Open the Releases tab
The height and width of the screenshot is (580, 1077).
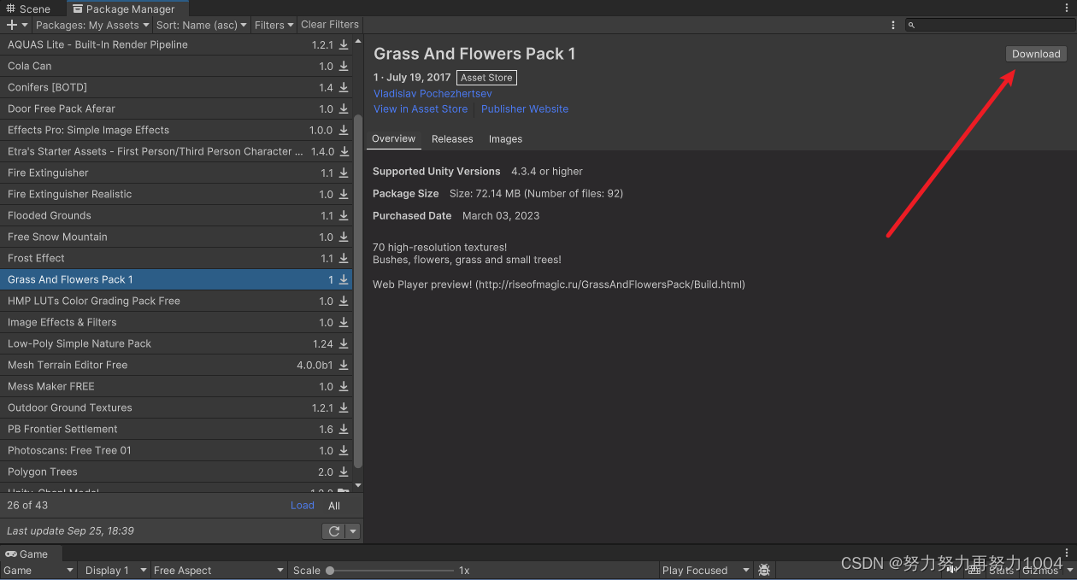point(452,138)
